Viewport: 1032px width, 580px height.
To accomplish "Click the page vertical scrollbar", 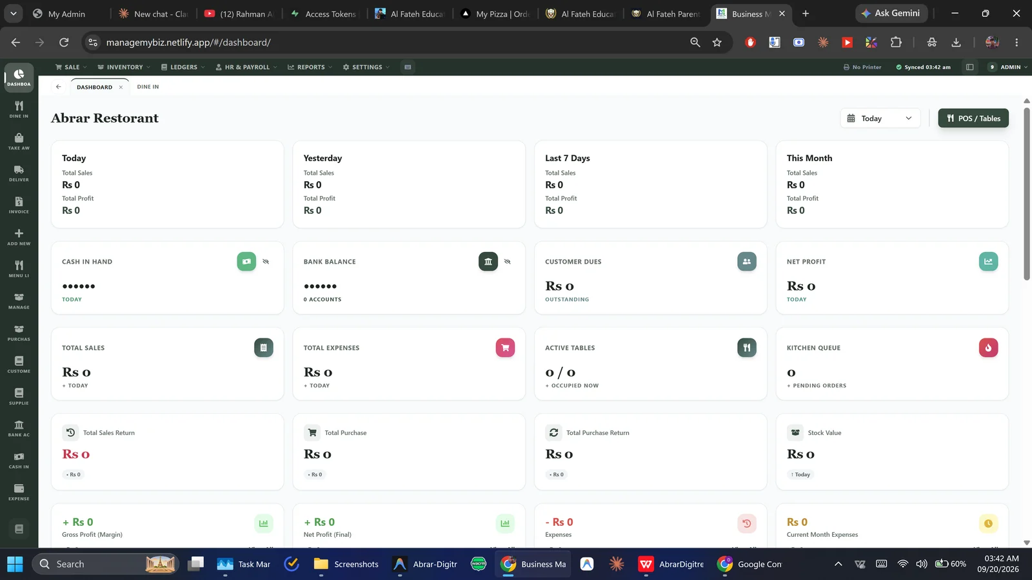I will pyautogui.click(x=1027, y=193).
